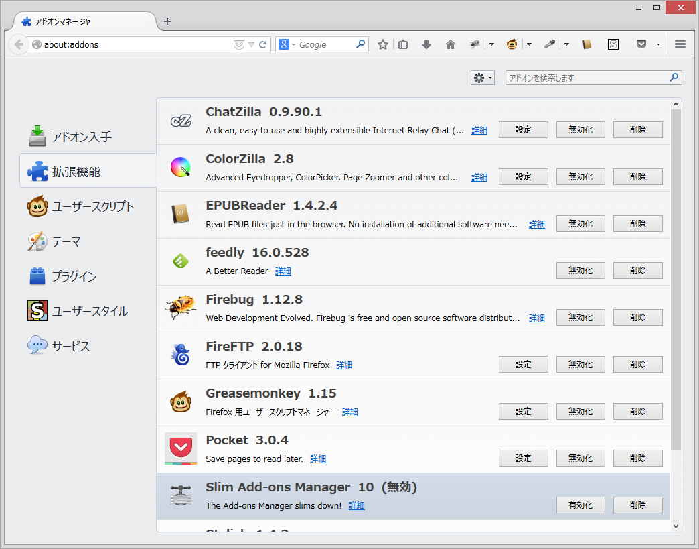The image size is (699, 549).
Task: Open the Google search engine selector
Action: point(287,44)
